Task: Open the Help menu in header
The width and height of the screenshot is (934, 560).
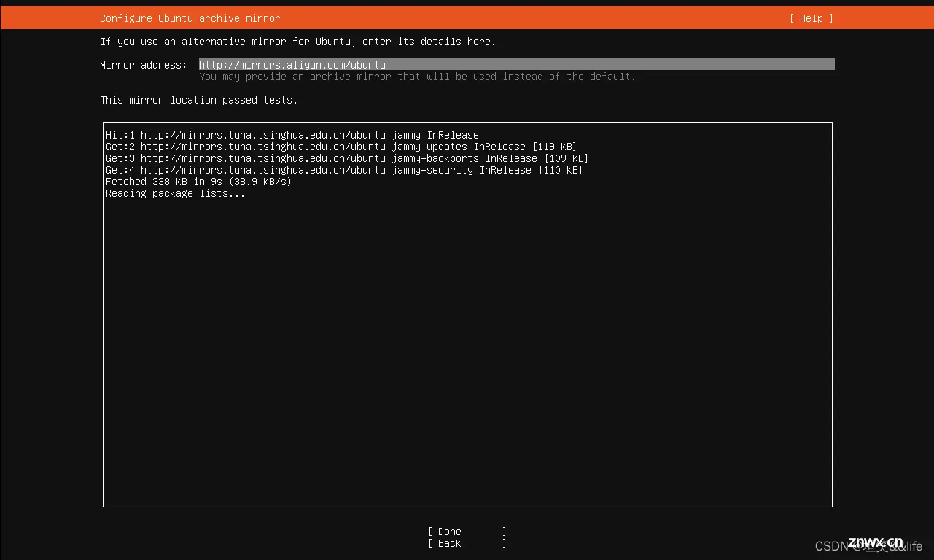Action: [811, 18]
